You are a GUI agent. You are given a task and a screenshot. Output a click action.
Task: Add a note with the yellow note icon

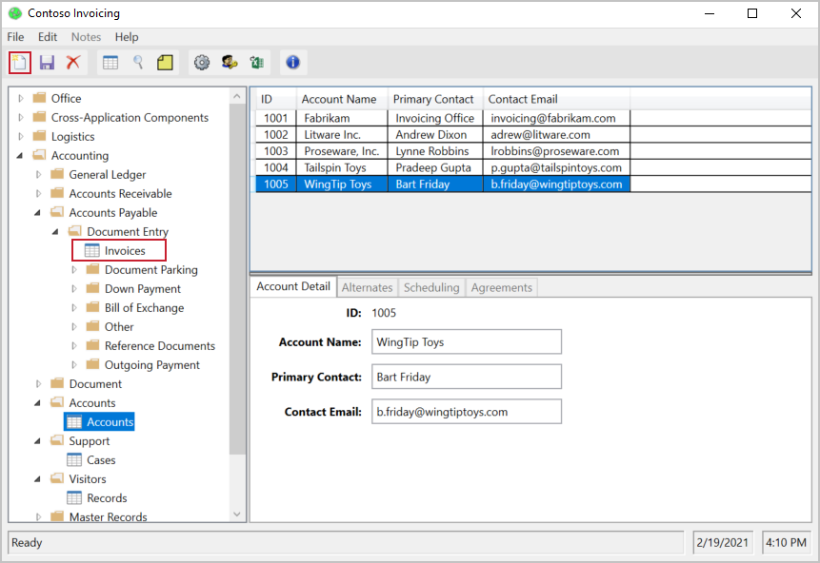tap(166, 63)
